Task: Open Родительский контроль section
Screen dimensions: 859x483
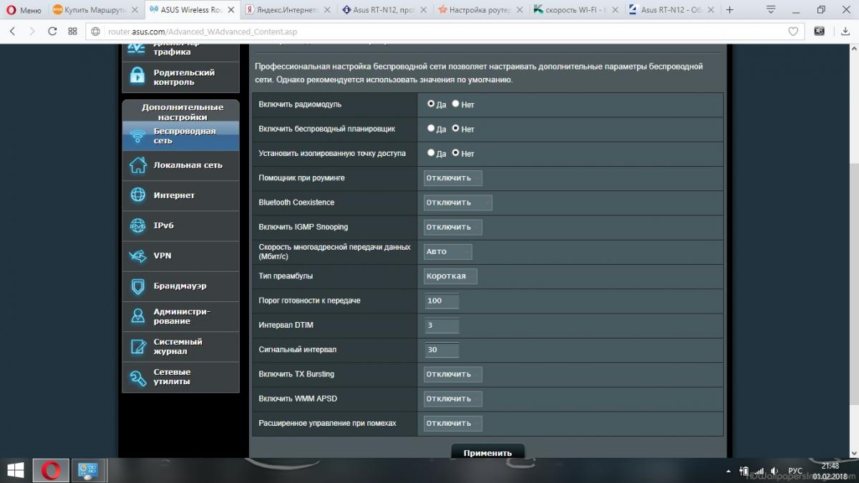Action: [x=180, y=77]
